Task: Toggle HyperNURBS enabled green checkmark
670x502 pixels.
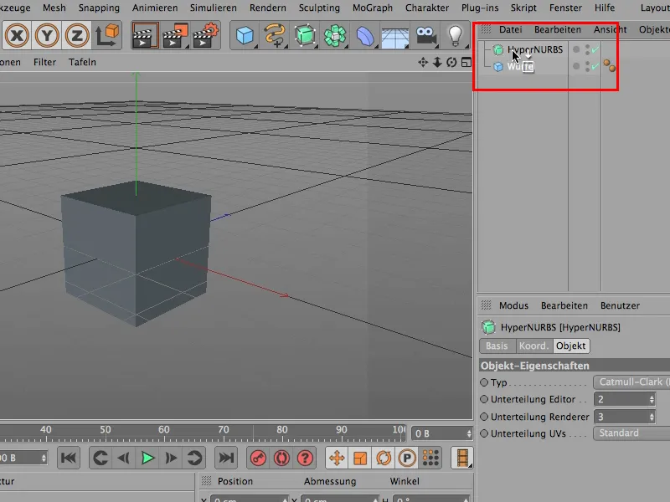Action: click(595, 50)
